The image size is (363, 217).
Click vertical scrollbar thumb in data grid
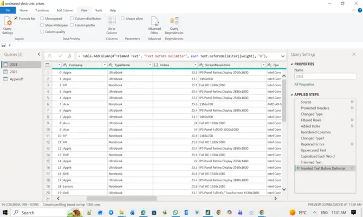point(284,100)
